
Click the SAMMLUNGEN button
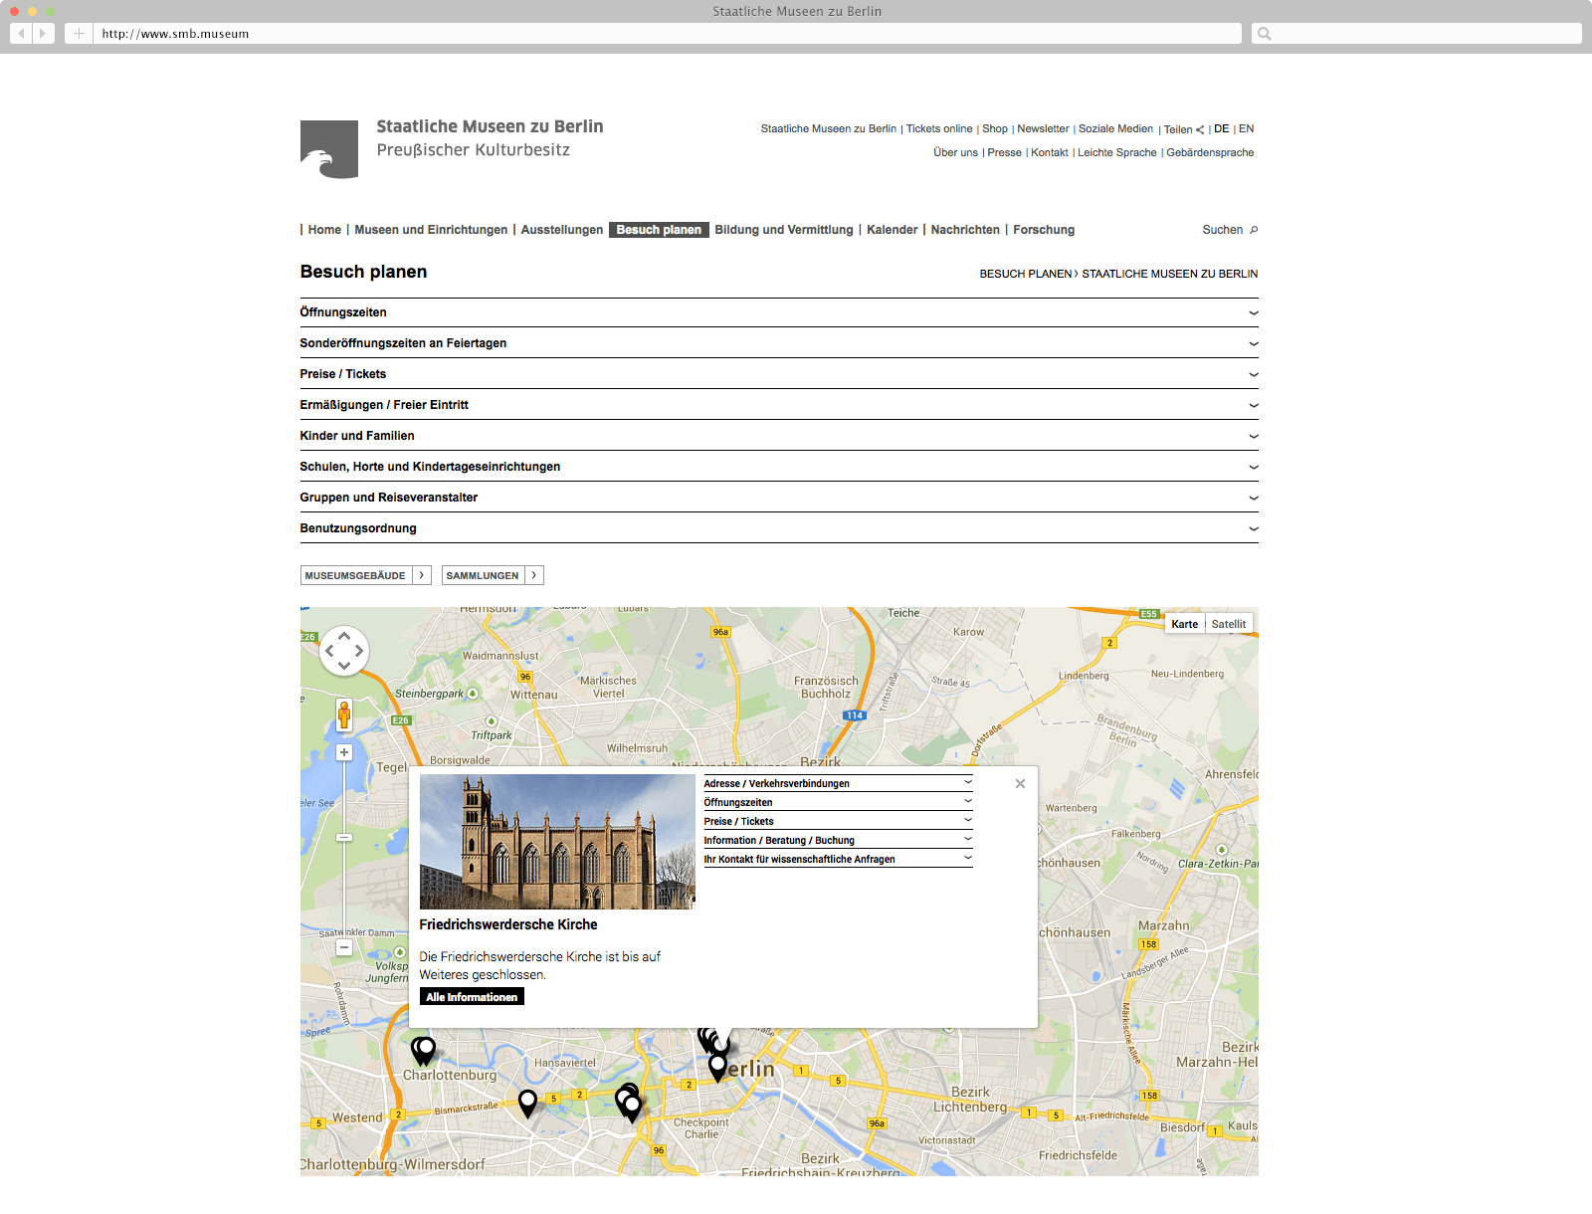point(493,575)
